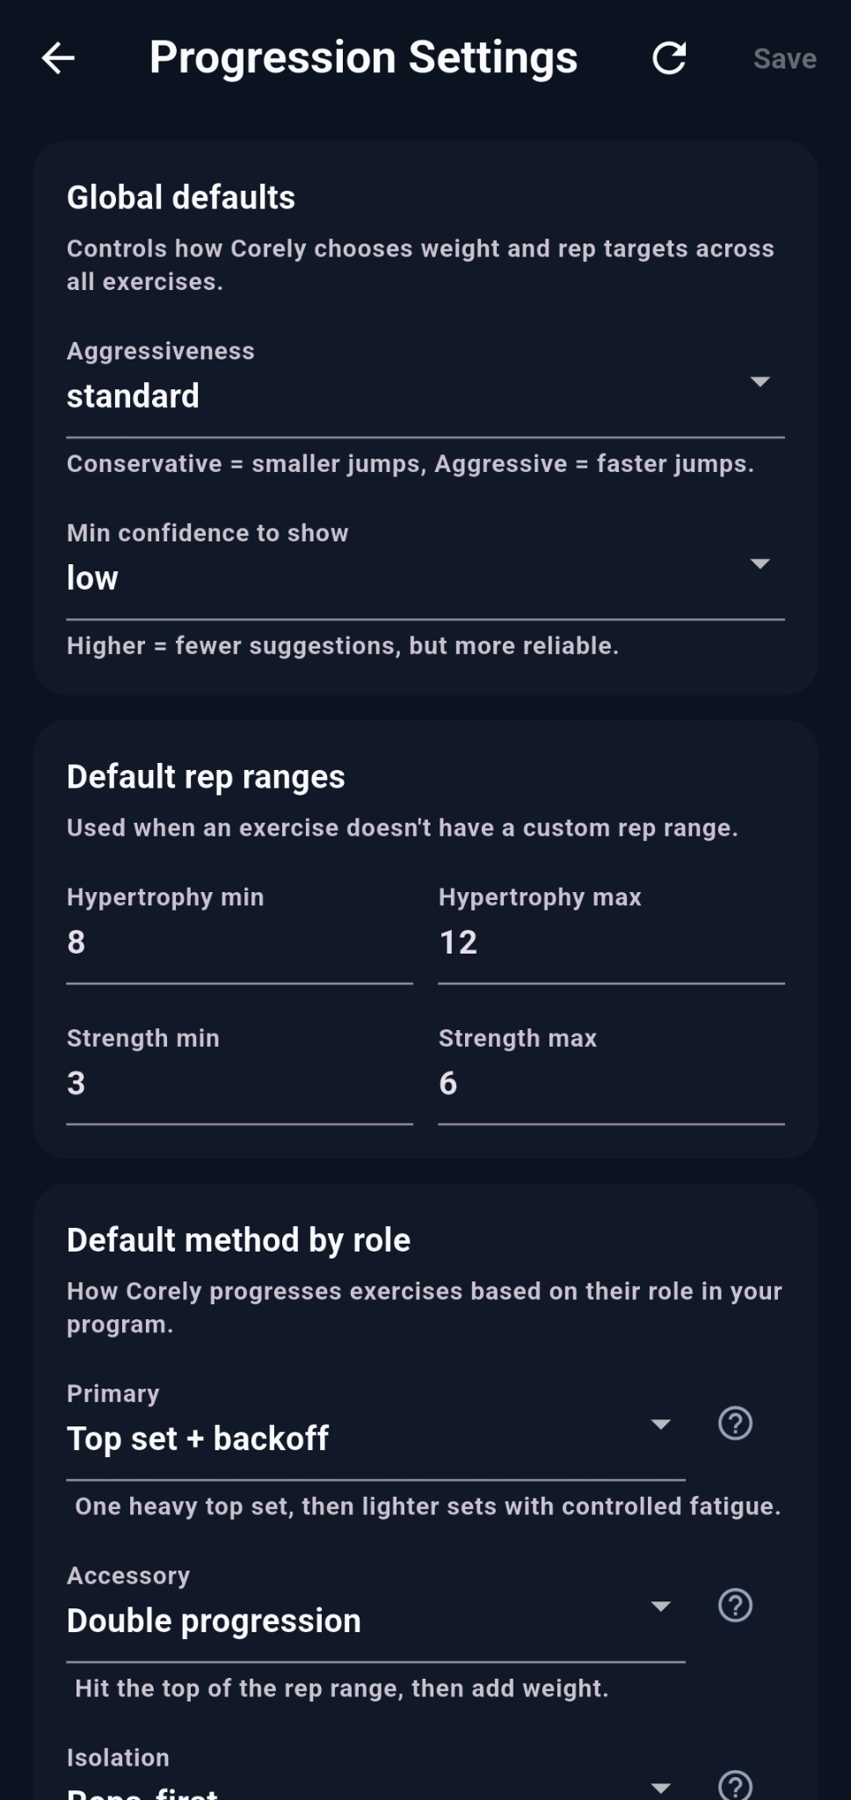Expand the Accessory progression method dropdown

point(661,1606)
